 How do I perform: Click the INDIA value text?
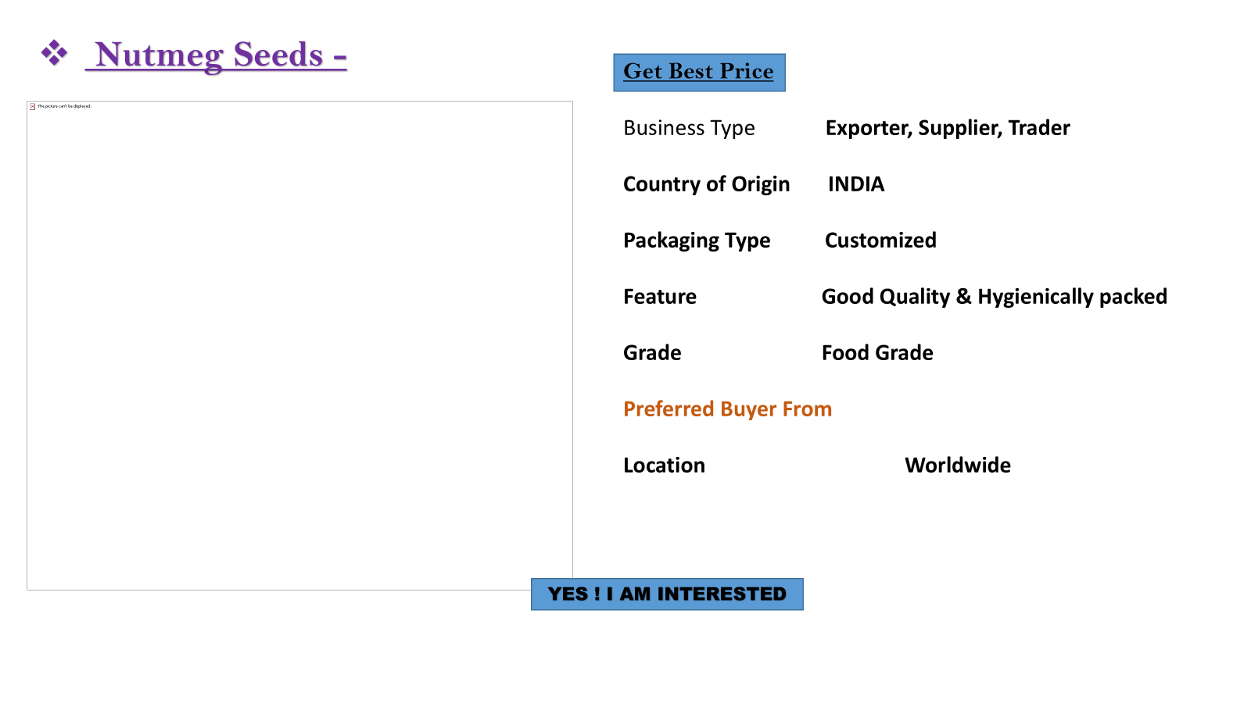pyautogui.click(x=856, y=184)
